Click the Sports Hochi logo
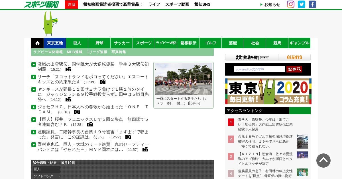This screenshot has height=179, width=342. tap(41, 4)
